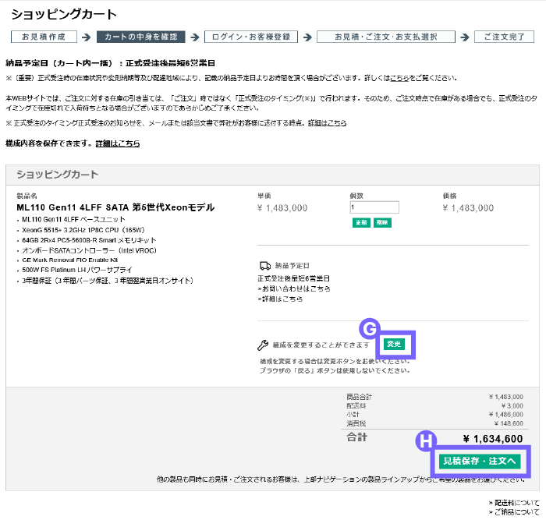Click the 小計 ¥ 1,486,000 amount
This screenshot has height=520, width=546.
pos(506,415)
